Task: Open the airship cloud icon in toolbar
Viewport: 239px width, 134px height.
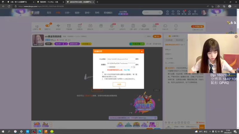Action: [x=144, y=26]
